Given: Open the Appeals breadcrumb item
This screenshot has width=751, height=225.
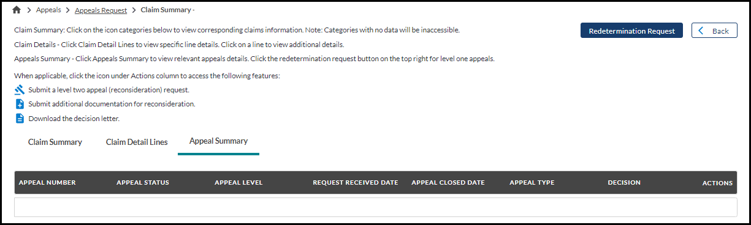Looking at the screenshot, I should (x=48, y=10).
